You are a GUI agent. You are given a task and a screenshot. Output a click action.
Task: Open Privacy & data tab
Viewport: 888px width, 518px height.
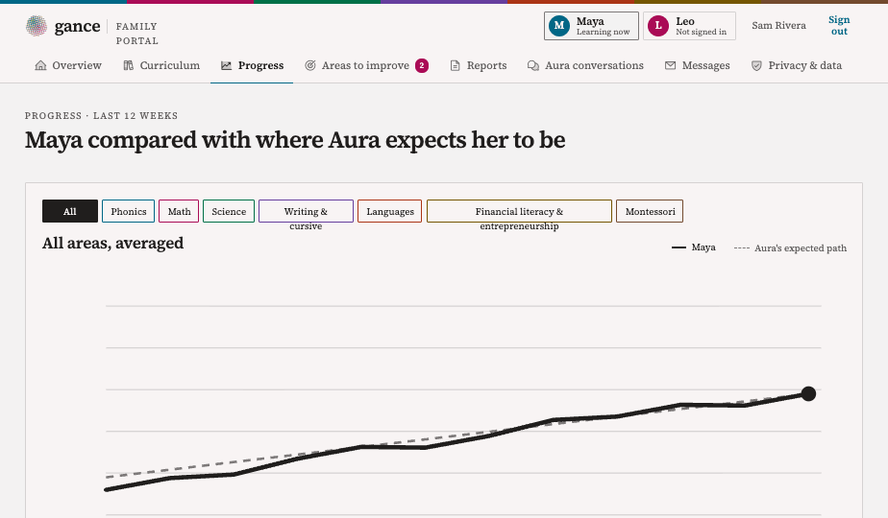(x=797, y=65)
